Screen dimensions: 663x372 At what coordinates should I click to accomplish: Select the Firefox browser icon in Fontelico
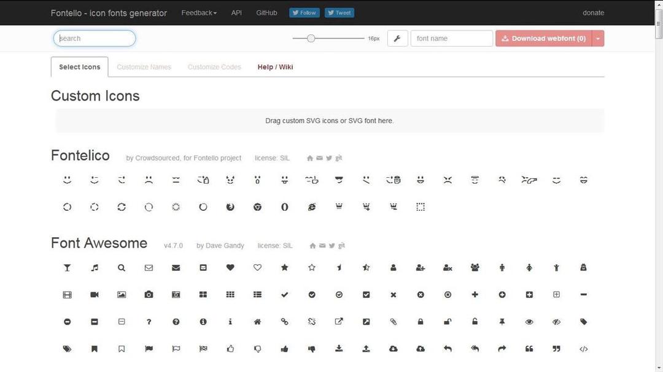tap(230, 207)
